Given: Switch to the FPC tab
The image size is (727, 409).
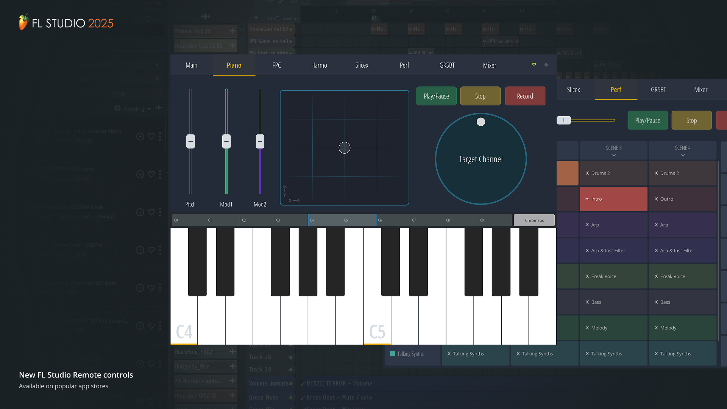Looking at the screenshot, I should (276, 65).
